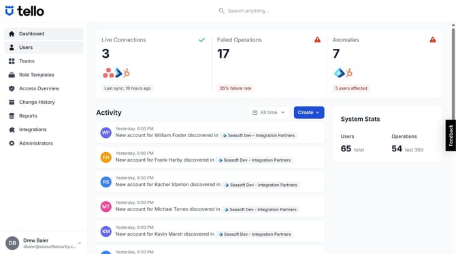Click Seasoft Dev tag in Michael Torres row
Image resolution: width=456 pixels, height=254 pixels.
click(260, 210)
